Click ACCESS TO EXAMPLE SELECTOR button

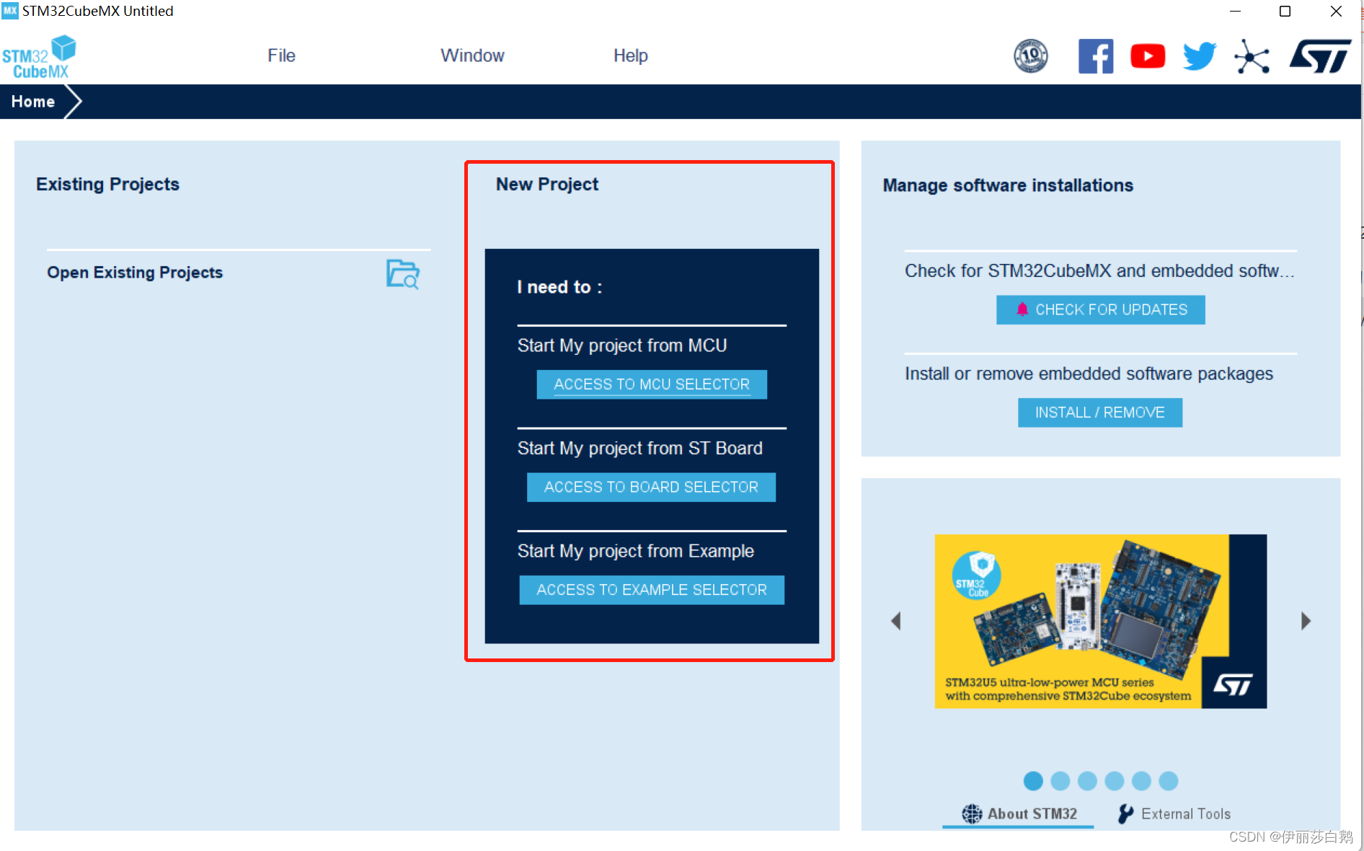[652, 590]
